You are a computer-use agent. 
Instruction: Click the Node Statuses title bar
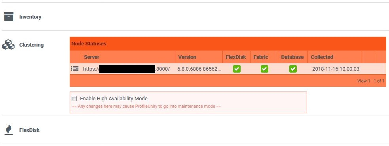coord(228,43)
